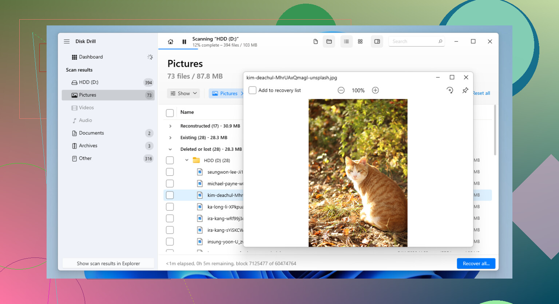The width and height of the screenshot is (559, 304).
Task: Rotate the preview image
Action: pyautogui.click(x=450, y=90)
